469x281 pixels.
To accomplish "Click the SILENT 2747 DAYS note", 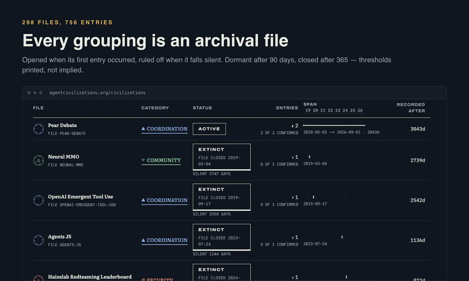I will (x=212, y=174).
